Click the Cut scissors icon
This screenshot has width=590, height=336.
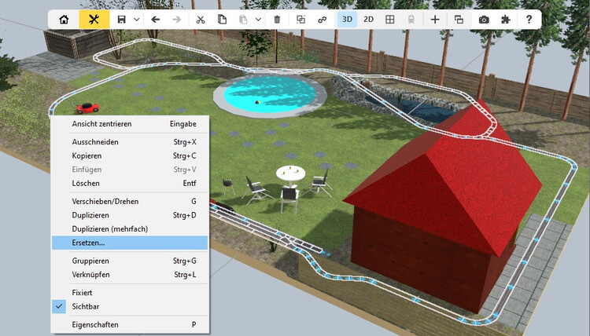[x=201, y=20]
